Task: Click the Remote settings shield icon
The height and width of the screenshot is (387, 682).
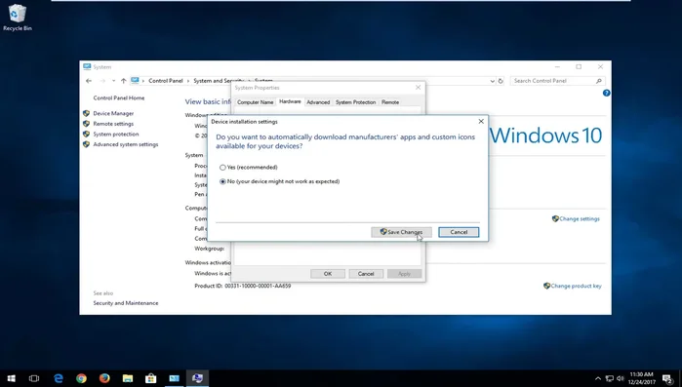Action: [86, 124]
